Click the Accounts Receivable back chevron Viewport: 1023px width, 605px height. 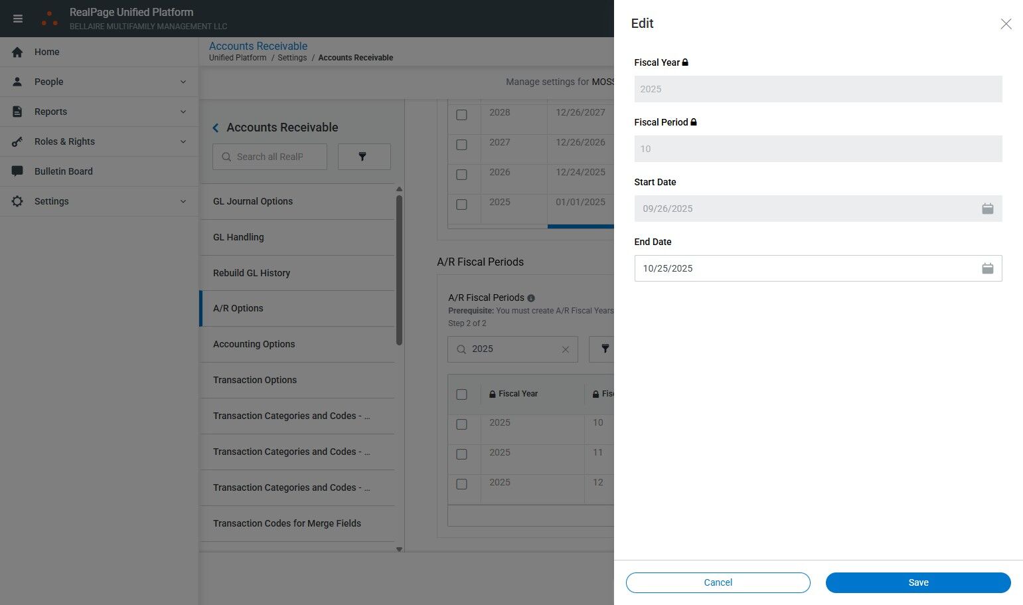click(x=216, y=128)
